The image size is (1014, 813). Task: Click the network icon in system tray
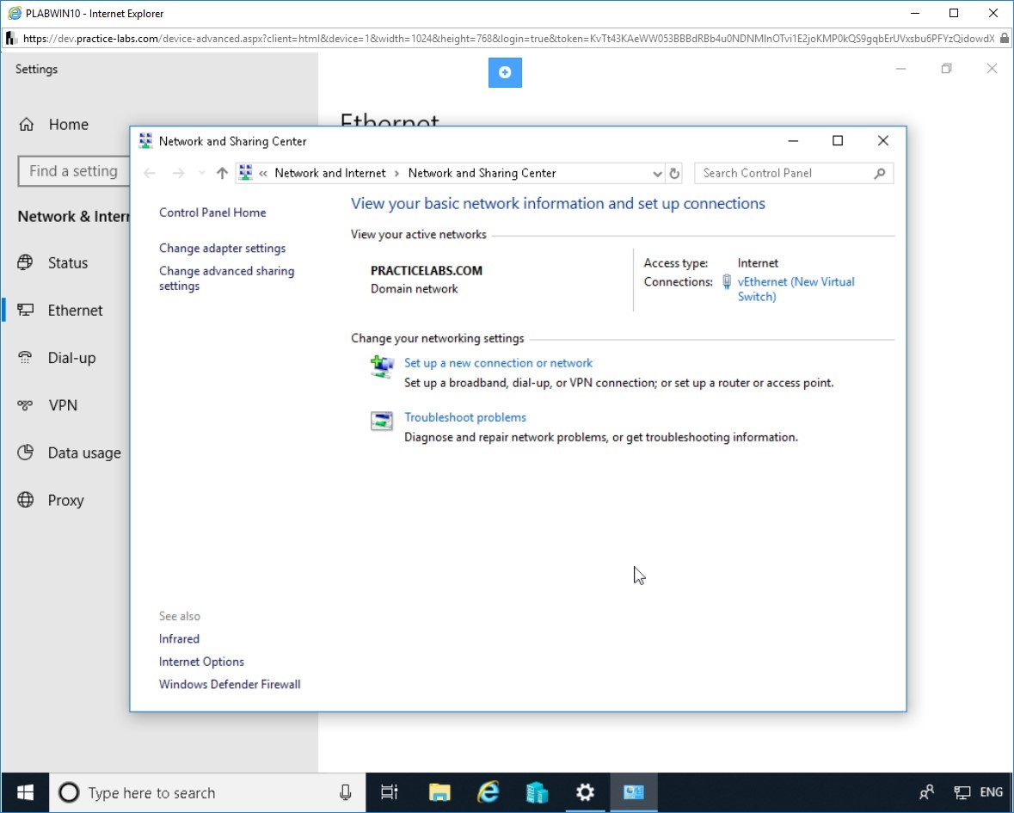coord(962,792)
